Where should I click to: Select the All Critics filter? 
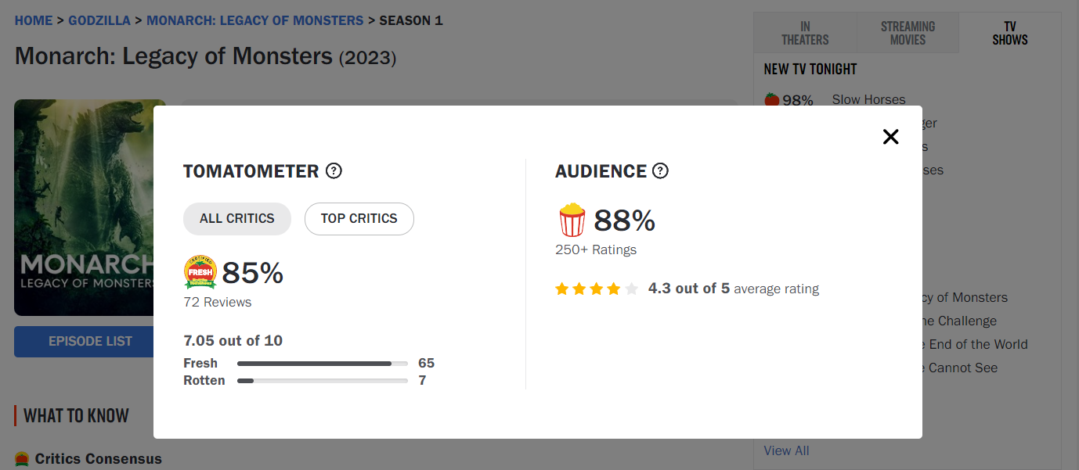pos(237,219)
